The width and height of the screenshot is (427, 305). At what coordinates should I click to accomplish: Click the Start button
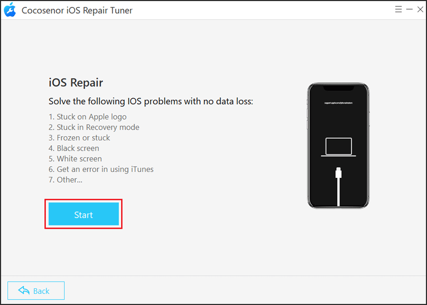tap(84, 214)
